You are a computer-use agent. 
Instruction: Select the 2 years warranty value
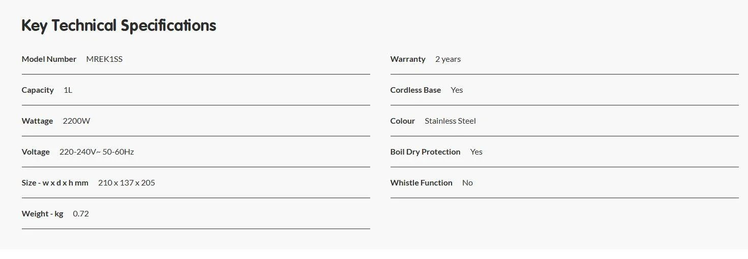[x=448, y=59]
